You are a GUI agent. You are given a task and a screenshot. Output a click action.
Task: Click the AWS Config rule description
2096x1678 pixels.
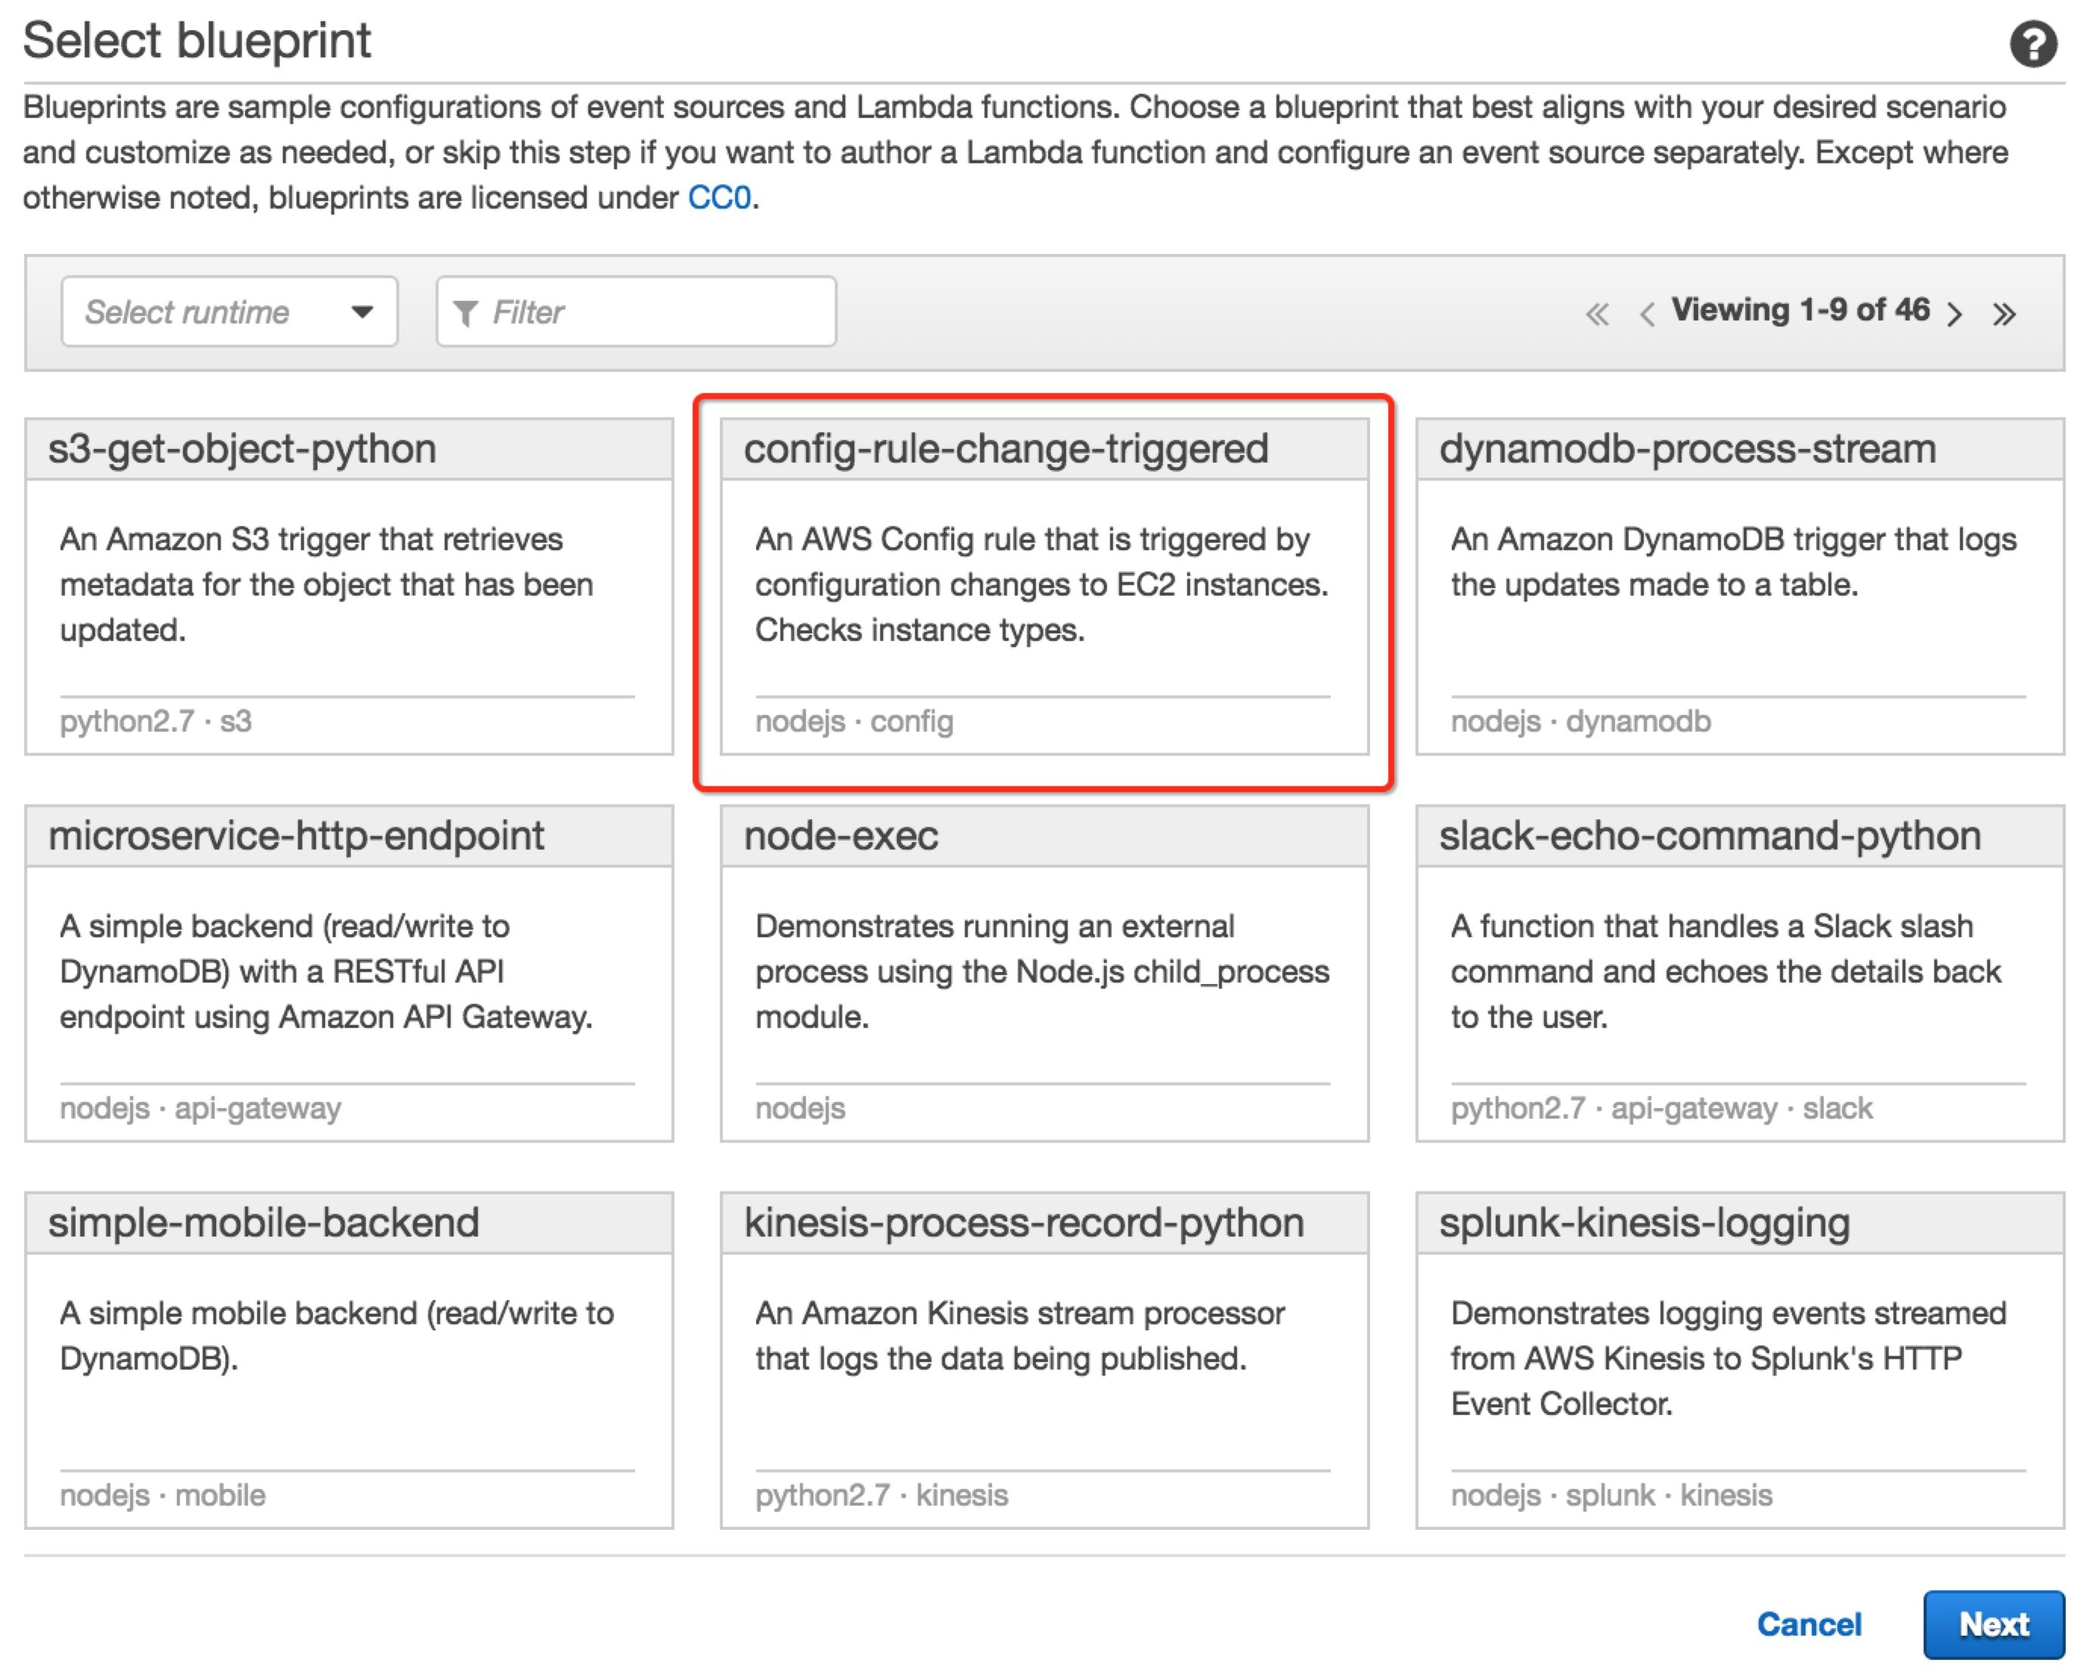pyautogui.click(x=1042, y=585)
